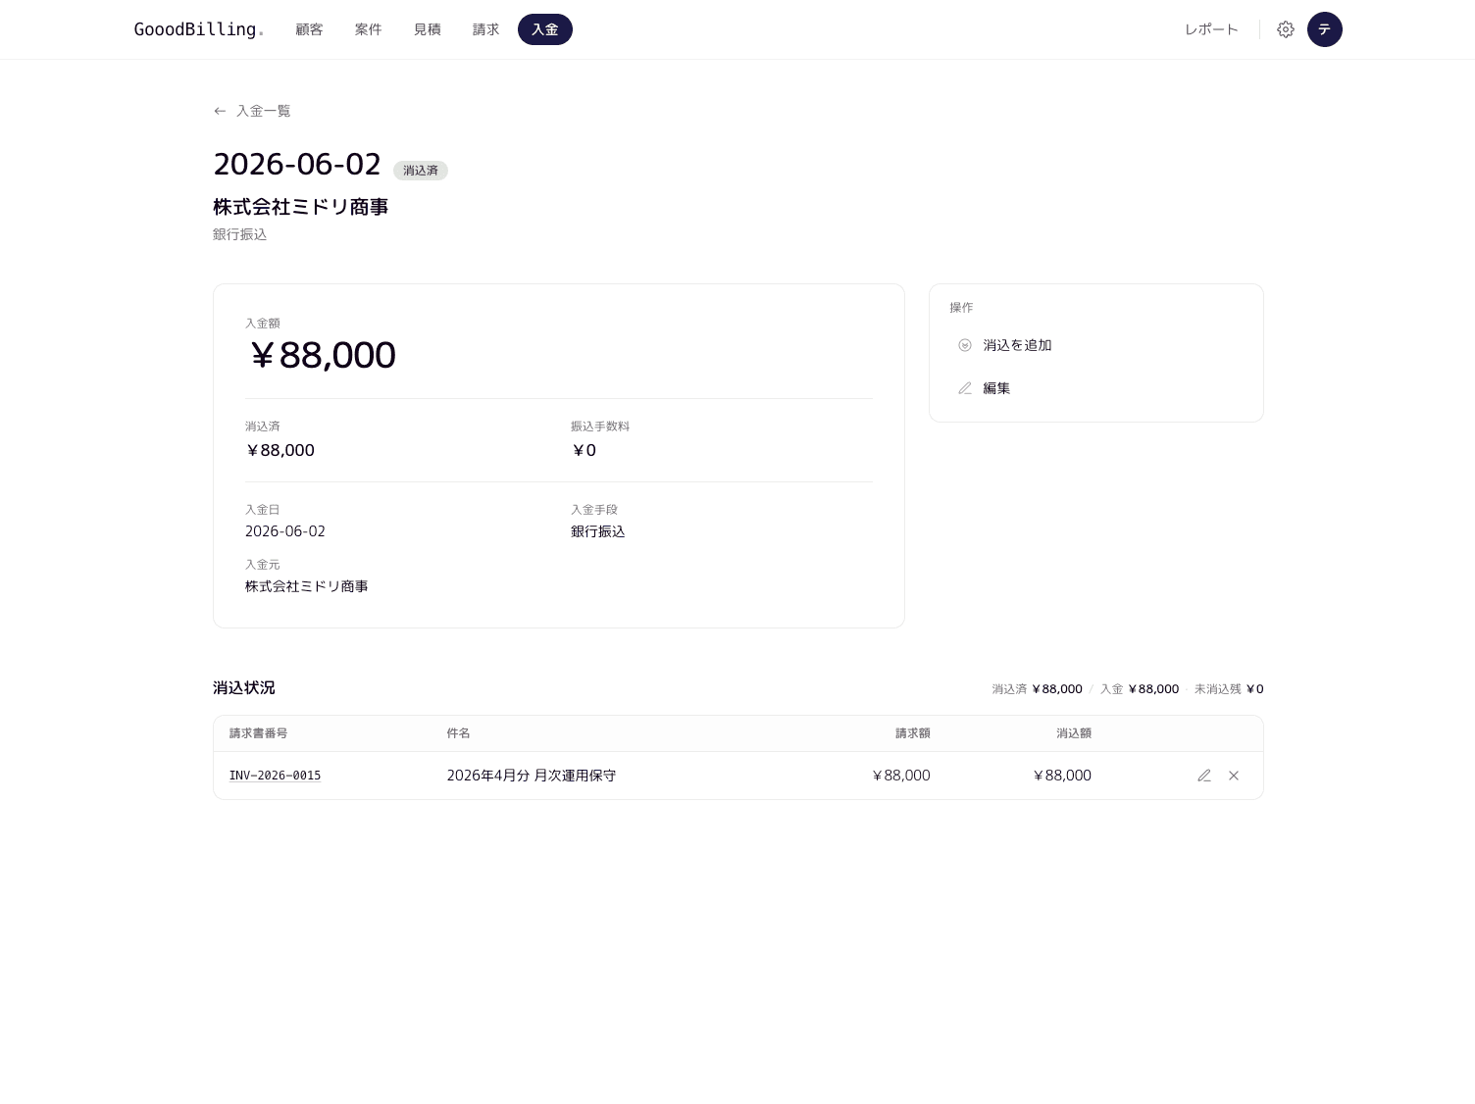1475x1104 pixels.
Task: Open invoice link INV-2026-0015
Action: tap(276, 776)
